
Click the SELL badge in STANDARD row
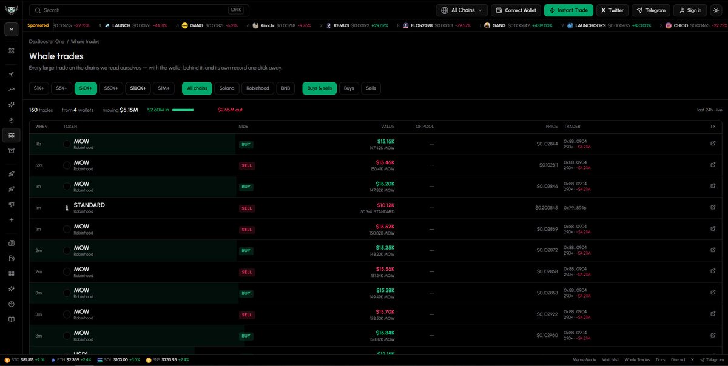(246, 208)
